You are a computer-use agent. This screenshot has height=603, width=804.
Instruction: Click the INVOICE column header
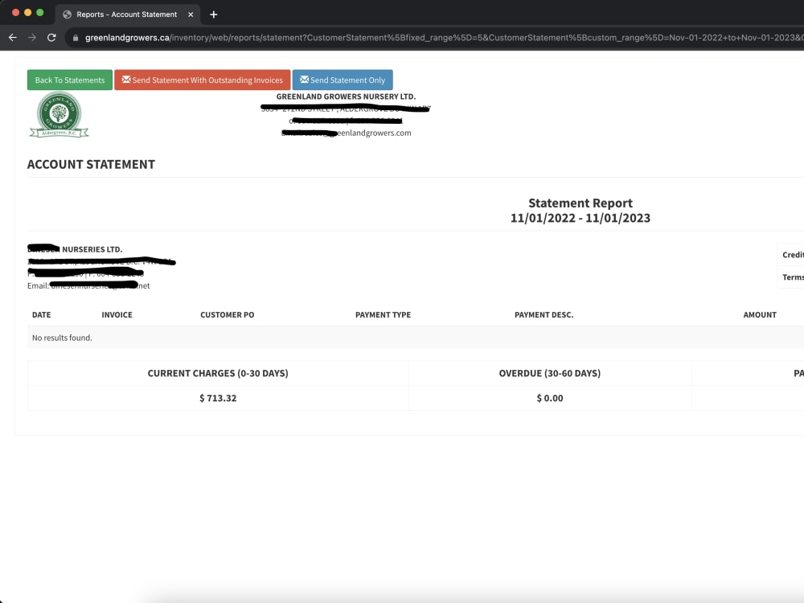117,315
